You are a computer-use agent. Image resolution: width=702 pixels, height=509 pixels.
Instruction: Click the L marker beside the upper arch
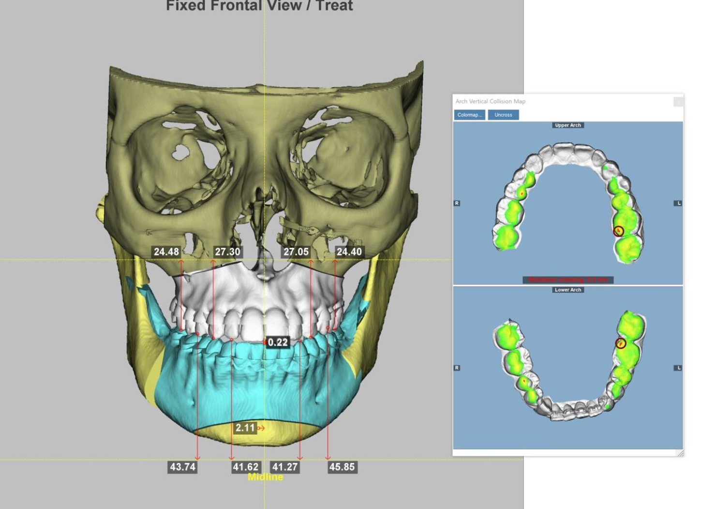(x=678, y=203)
